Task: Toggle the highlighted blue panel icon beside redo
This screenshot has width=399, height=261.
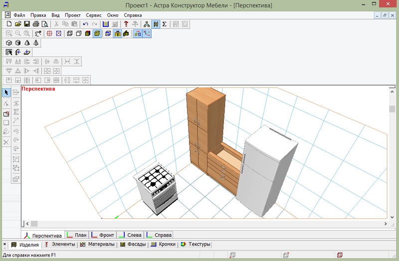Action: click(x=105, y=24)
